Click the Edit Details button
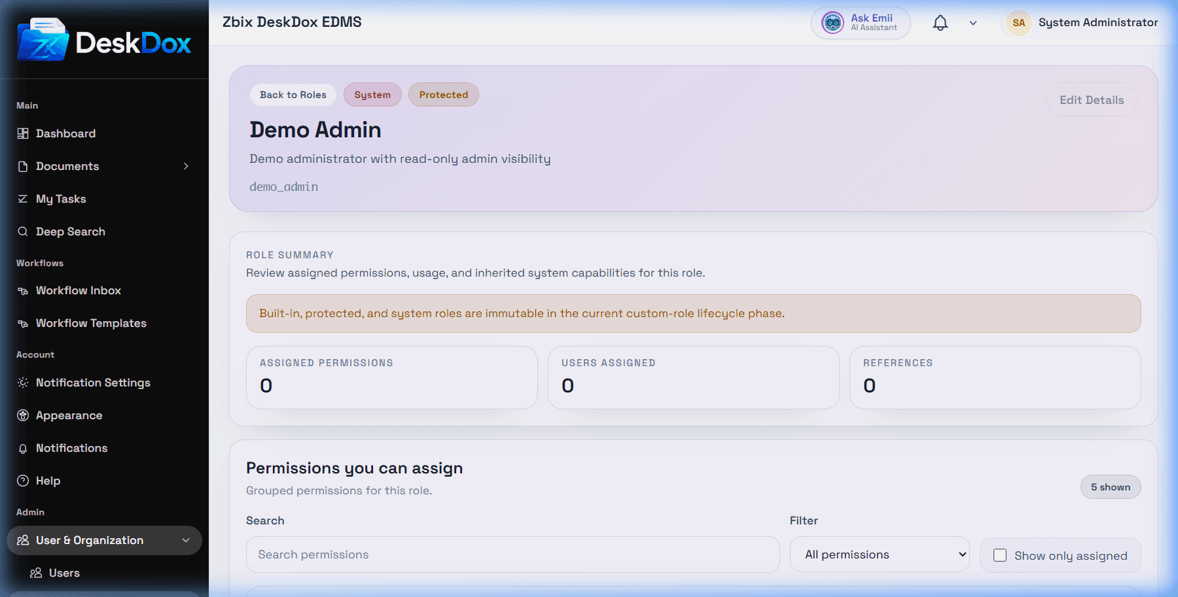This screenshot has width=1178, height=597. pyautogui.click(x=1092, y=100)
